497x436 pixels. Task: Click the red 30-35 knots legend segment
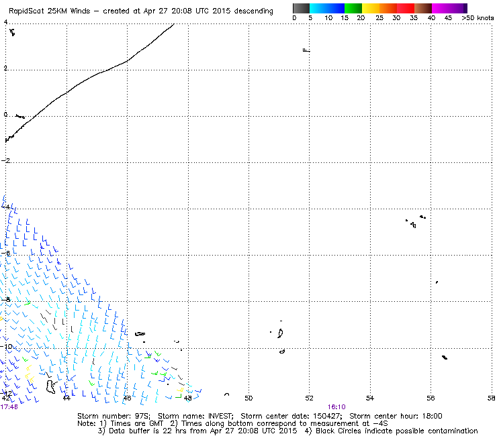click(x=406, y=8)
